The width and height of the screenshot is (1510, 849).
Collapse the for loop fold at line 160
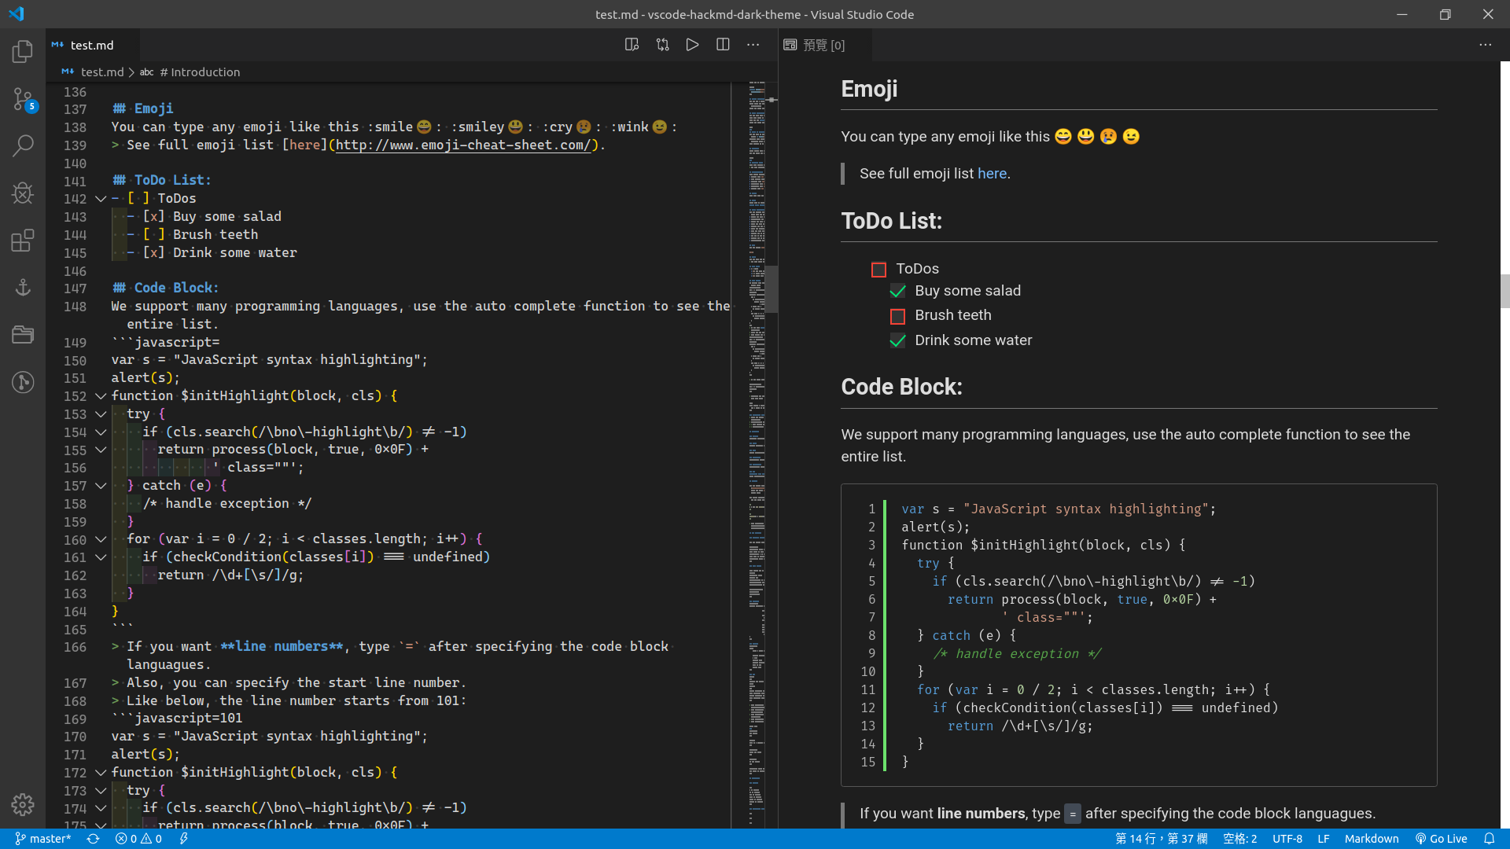point(101,539)
